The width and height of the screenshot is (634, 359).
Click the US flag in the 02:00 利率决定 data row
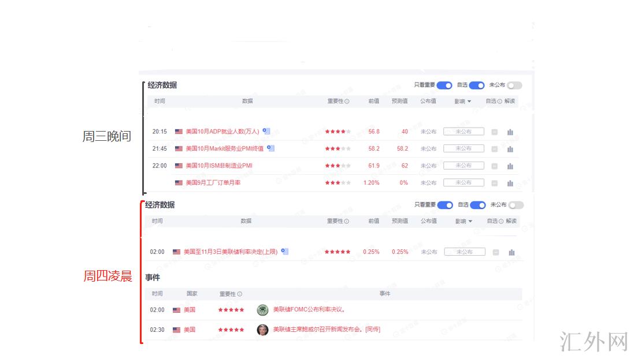176,252
